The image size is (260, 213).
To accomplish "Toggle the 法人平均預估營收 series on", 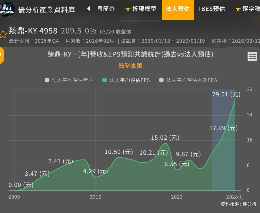I will click(x=73, y=80).
